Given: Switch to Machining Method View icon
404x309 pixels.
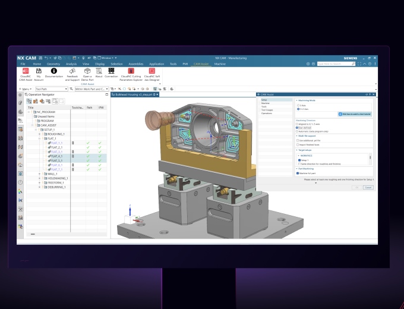Looking at the screenshot, I should tap(48, 101).
